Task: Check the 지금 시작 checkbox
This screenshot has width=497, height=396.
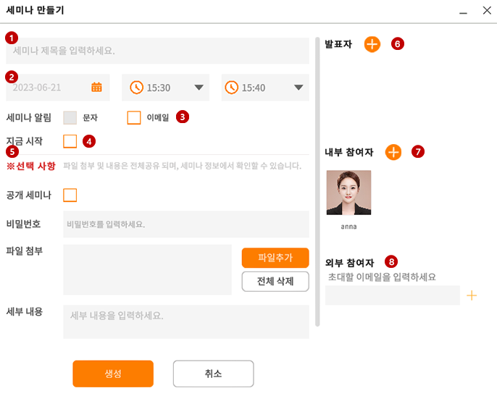Action: coord(70,141)
